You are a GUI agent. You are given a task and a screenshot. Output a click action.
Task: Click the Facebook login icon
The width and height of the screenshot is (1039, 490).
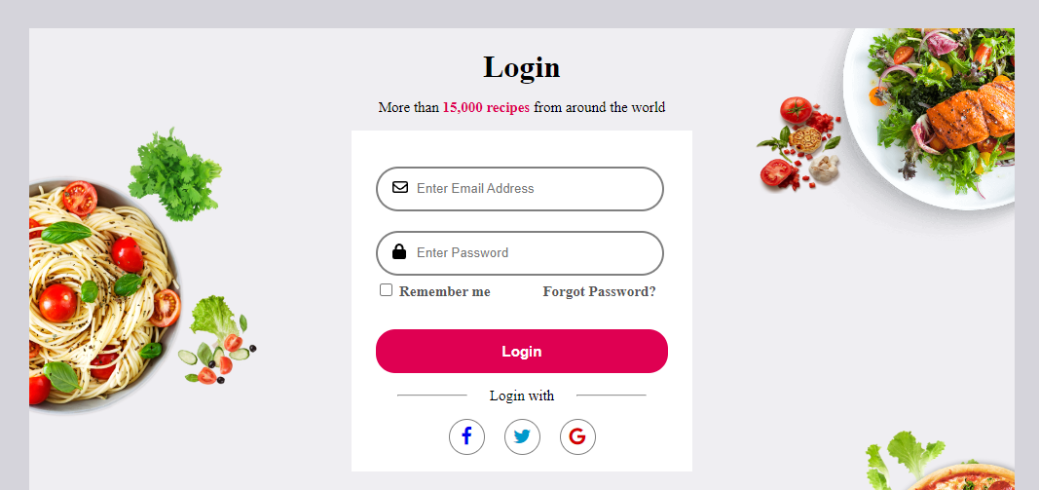click(466, 437)
